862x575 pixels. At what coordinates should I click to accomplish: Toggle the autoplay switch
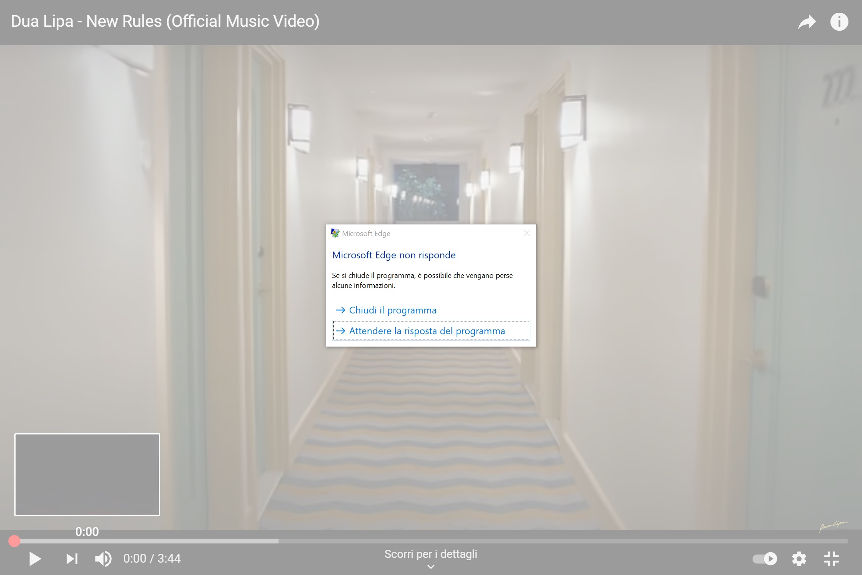pos(765,559)
